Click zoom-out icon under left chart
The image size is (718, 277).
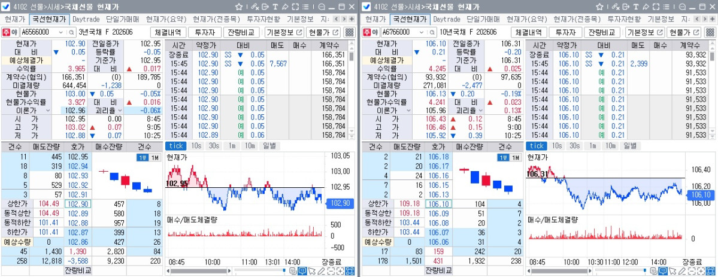tap(331, 270)
